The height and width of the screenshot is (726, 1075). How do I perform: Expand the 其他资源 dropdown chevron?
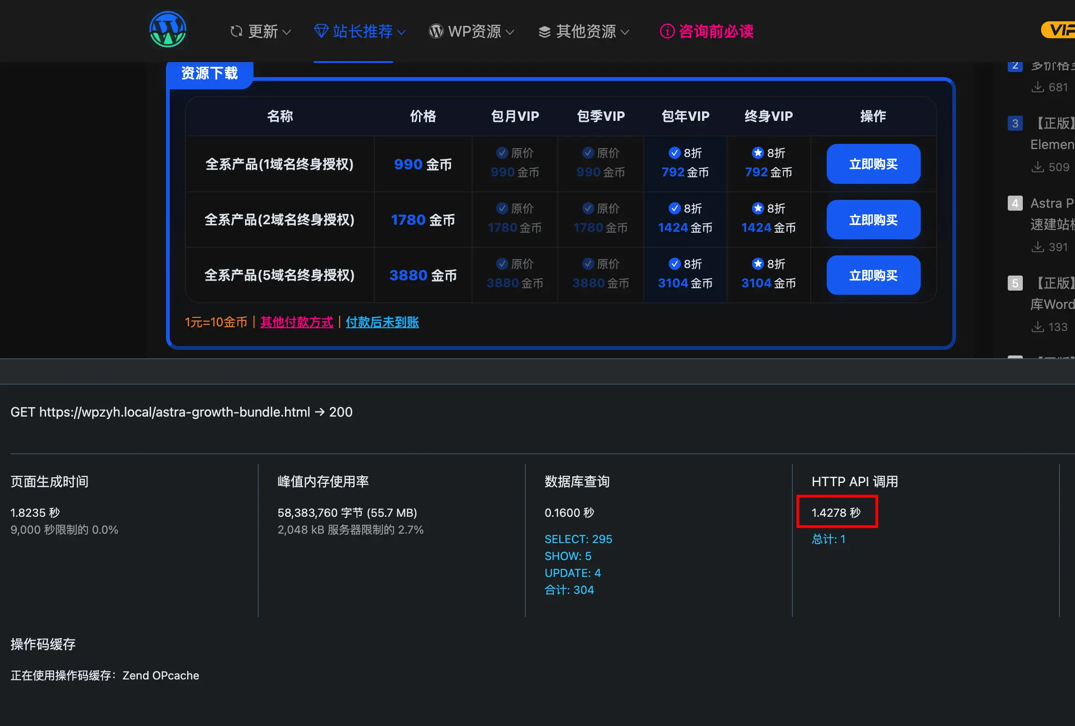624,32
